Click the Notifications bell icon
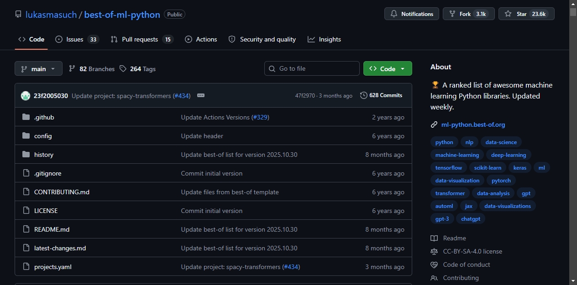This screenshot has width=577, height=285. click(x=394, y=14)
